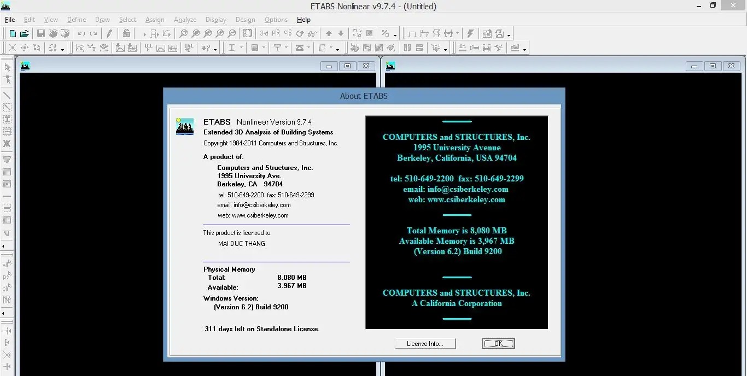Switch to 3-d view
Screen dimensions: 747x376
(x=265, y=33)
